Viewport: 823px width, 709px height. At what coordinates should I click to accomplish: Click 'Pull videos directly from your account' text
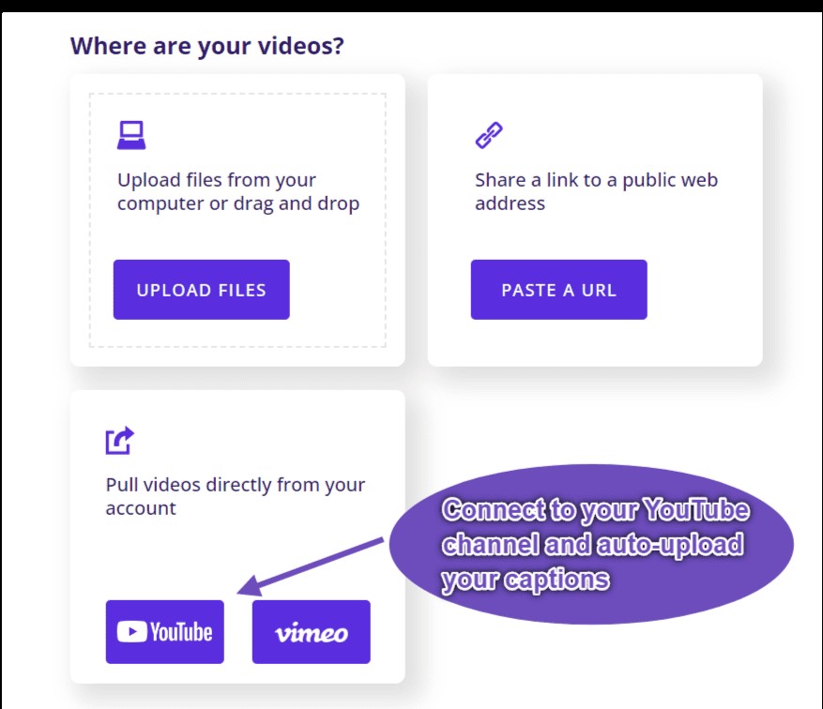click(x=236, y=496)
